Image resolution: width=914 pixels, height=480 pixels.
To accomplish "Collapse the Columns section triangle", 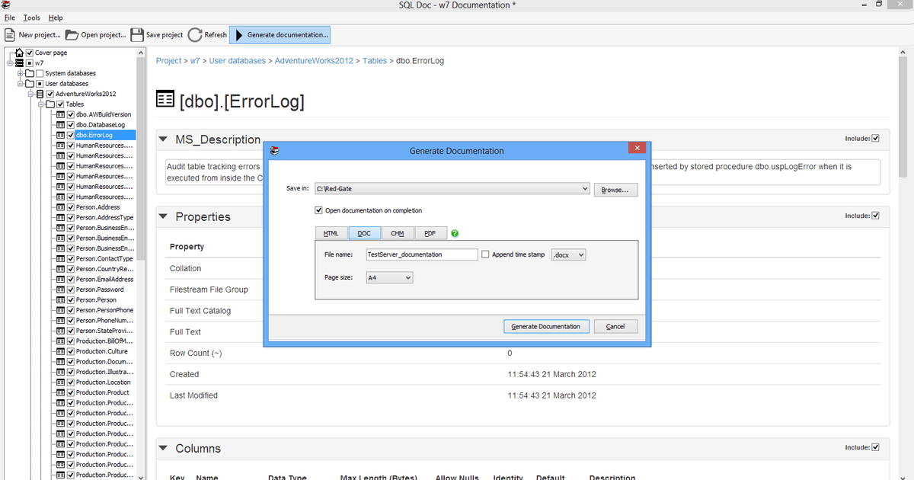I will pyautogui.click(x=164, y=449).
